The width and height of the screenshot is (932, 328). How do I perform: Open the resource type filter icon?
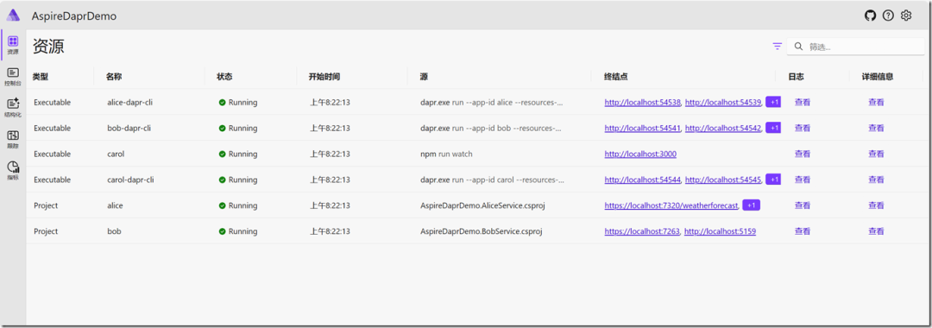[x=777, y=47]
